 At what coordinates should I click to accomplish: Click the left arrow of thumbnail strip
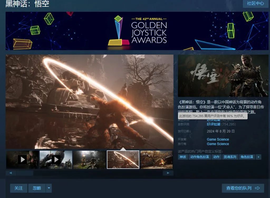(x=11, y=173)
